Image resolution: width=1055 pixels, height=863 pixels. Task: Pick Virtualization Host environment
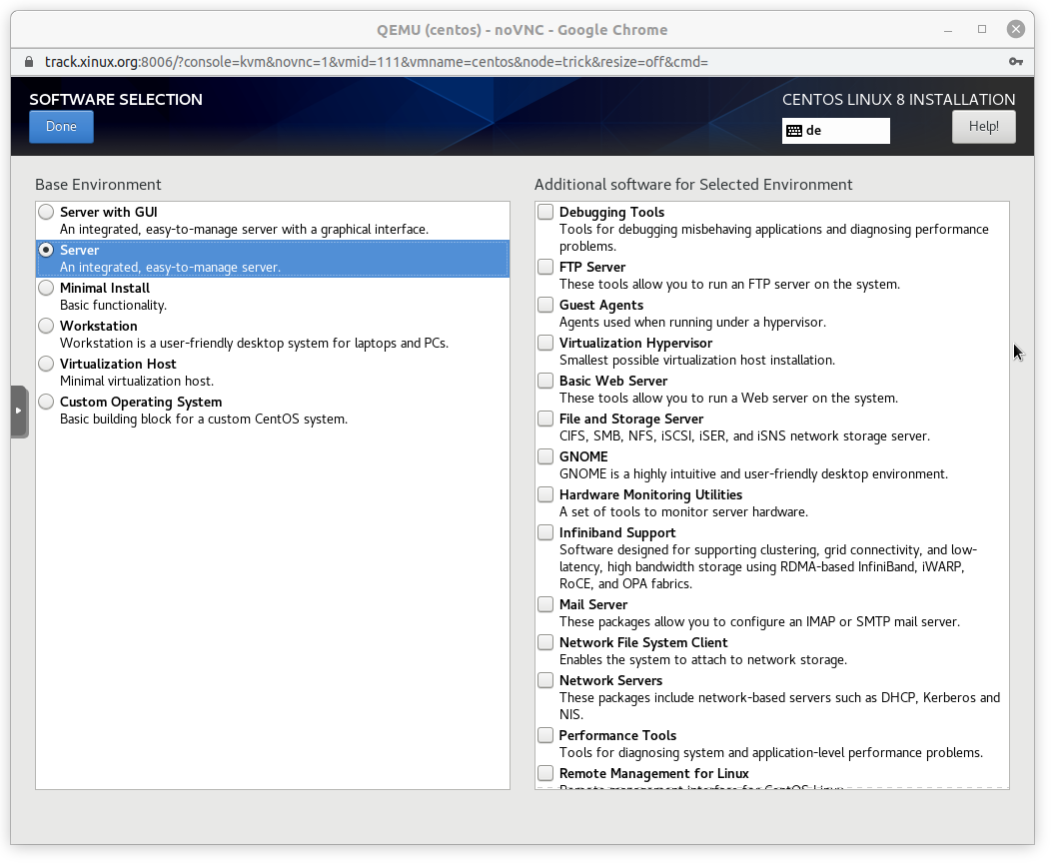pos(47,365)
